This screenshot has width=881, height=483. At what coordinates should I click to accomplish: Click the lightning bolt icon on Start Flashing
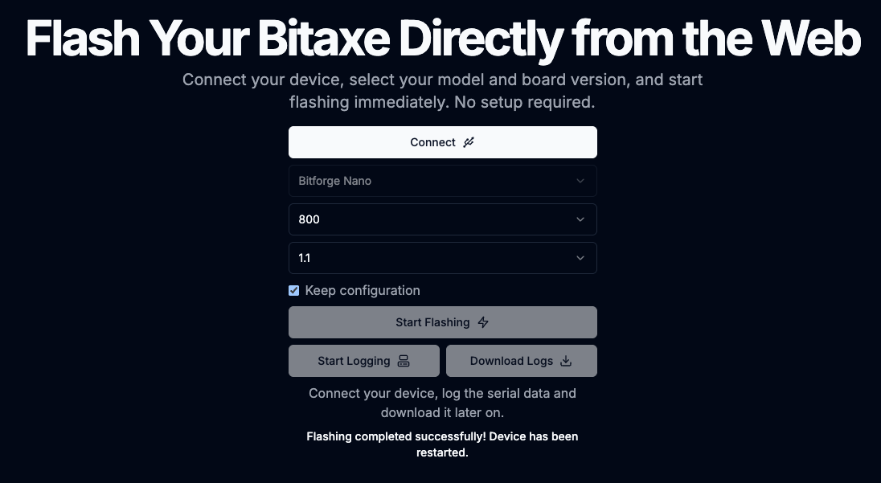483,322
